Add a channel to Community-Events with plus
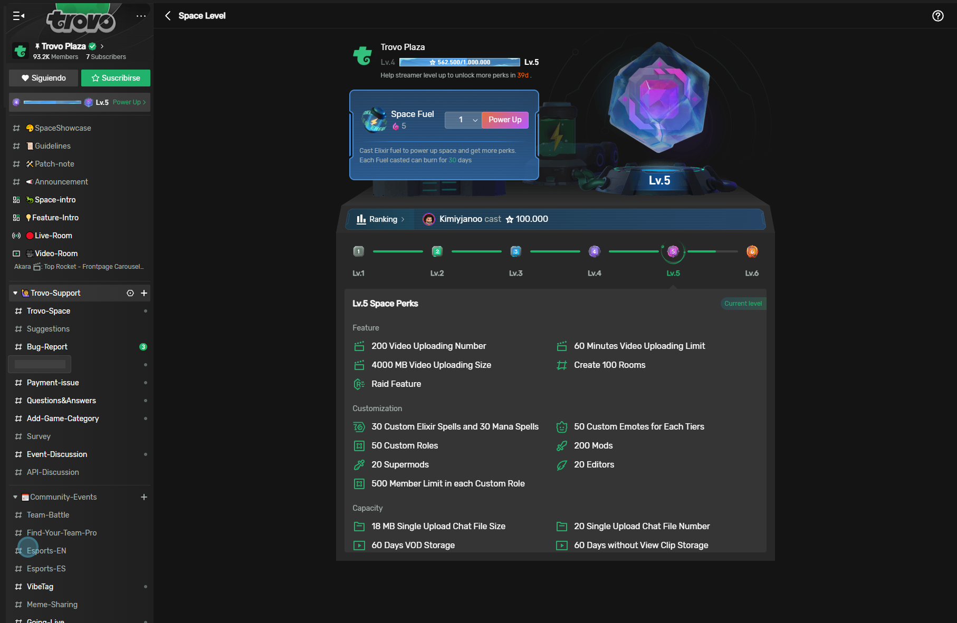Screen dimensions: 957x623 [x=144, y=497]
